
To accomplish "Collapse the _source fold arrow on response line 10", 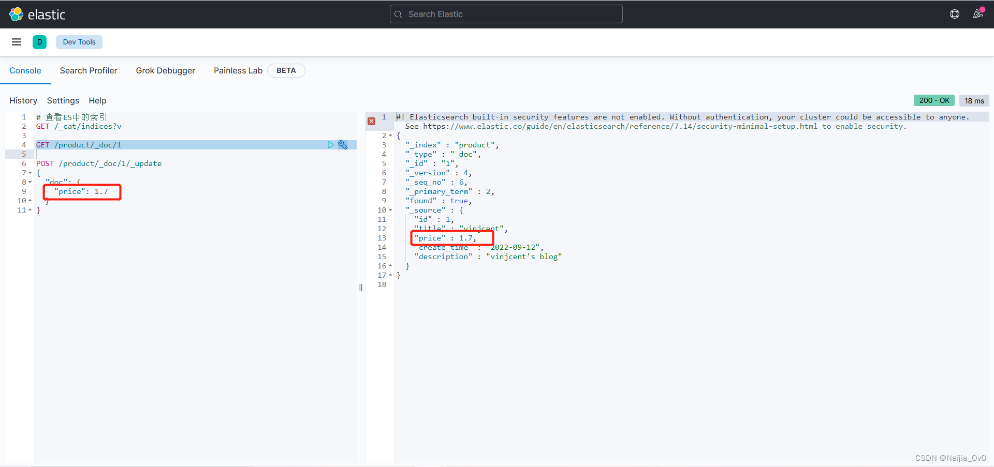I will pyautogui.click(x=390, y=210).
